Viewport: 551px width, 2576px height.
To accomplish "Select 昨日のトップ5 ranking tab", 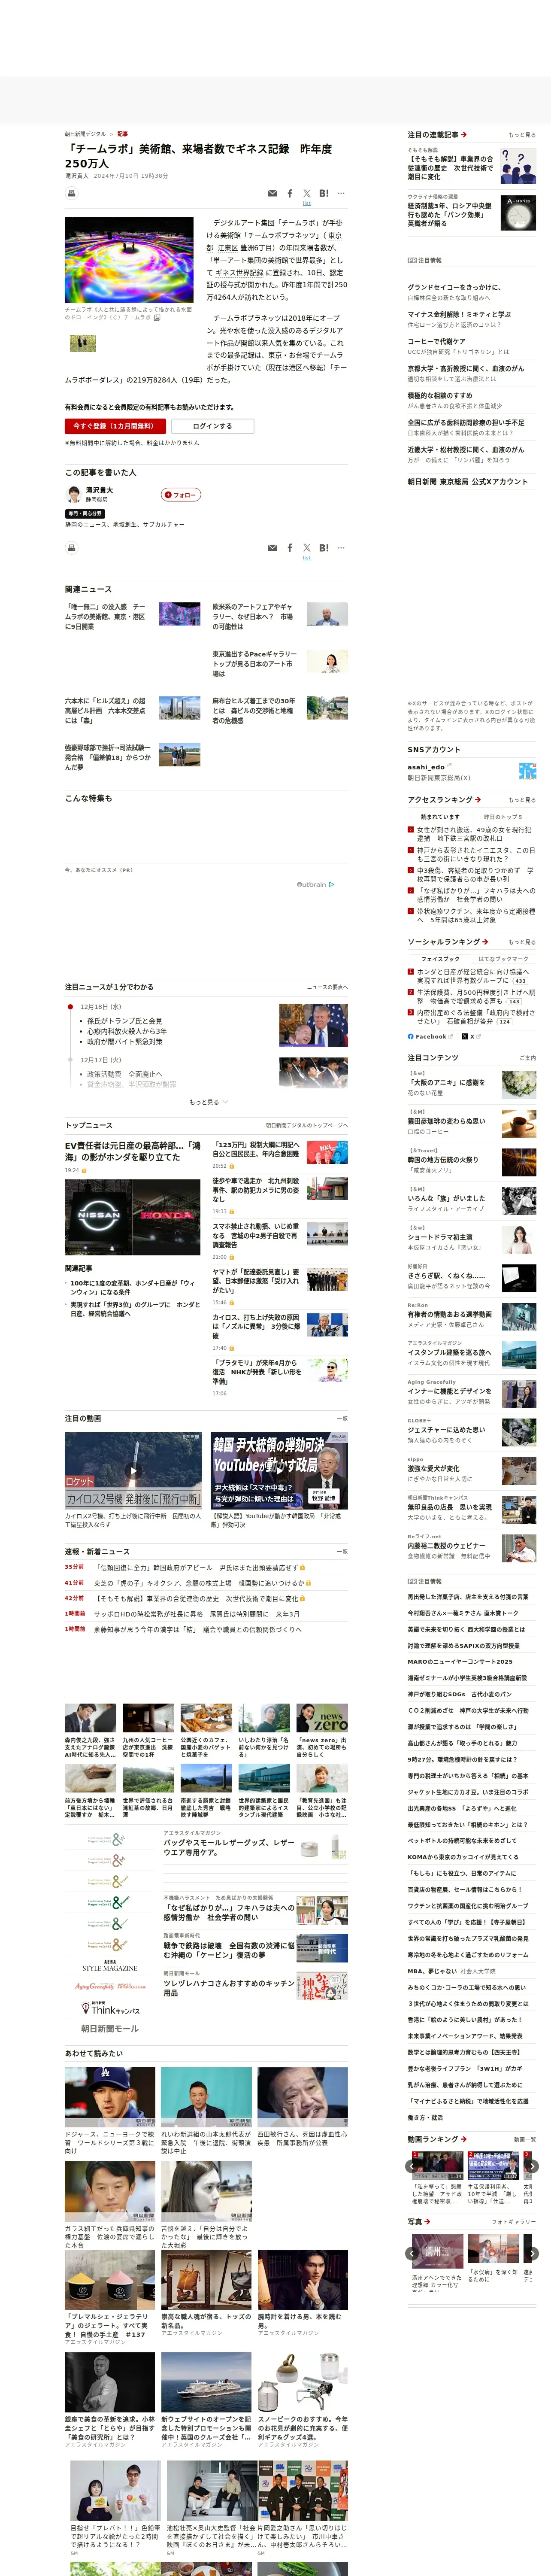I will pos(504,816).
